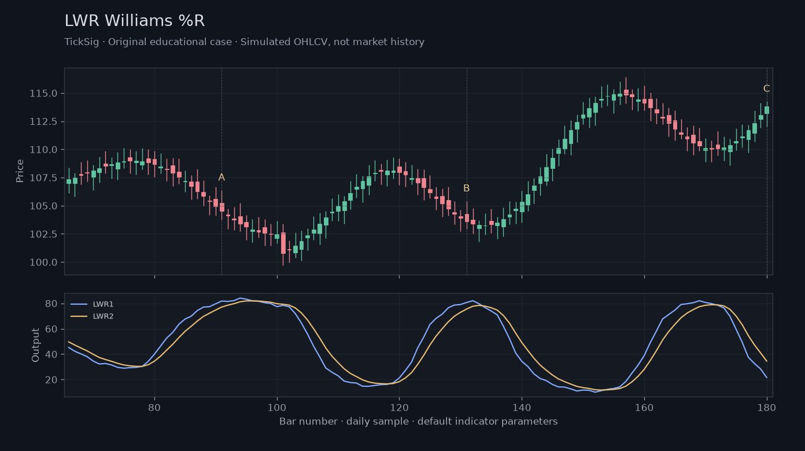Click the 40 output tick label
The image size is (805, 451).
(x=51, y=354)
